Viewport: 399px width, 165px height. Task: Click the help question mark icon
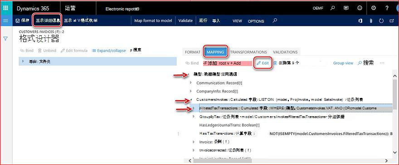point(387,8)
